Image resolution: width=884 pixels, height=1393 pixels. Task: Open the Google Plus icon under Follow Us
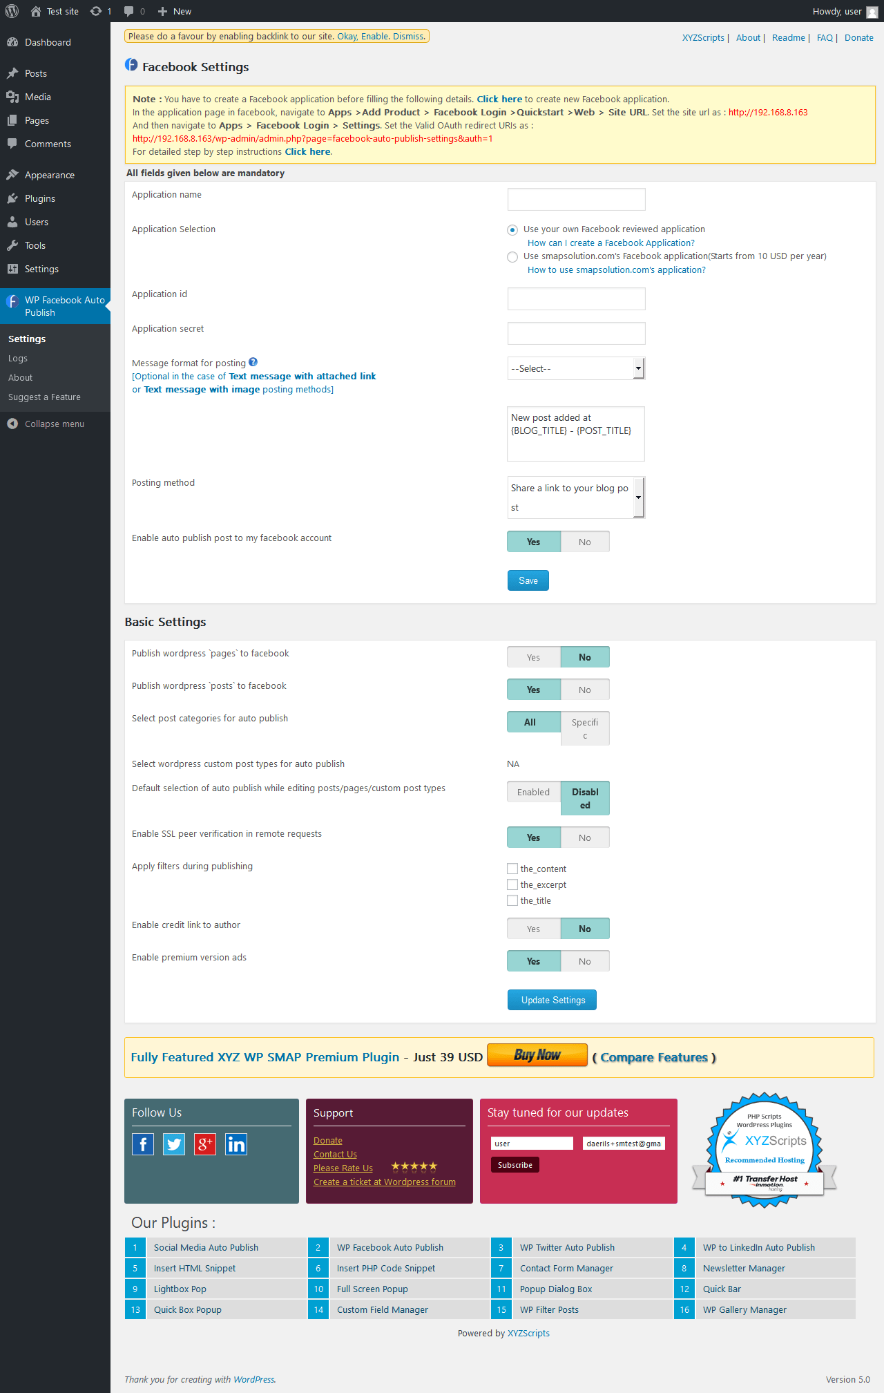(x=205, y=1144)
